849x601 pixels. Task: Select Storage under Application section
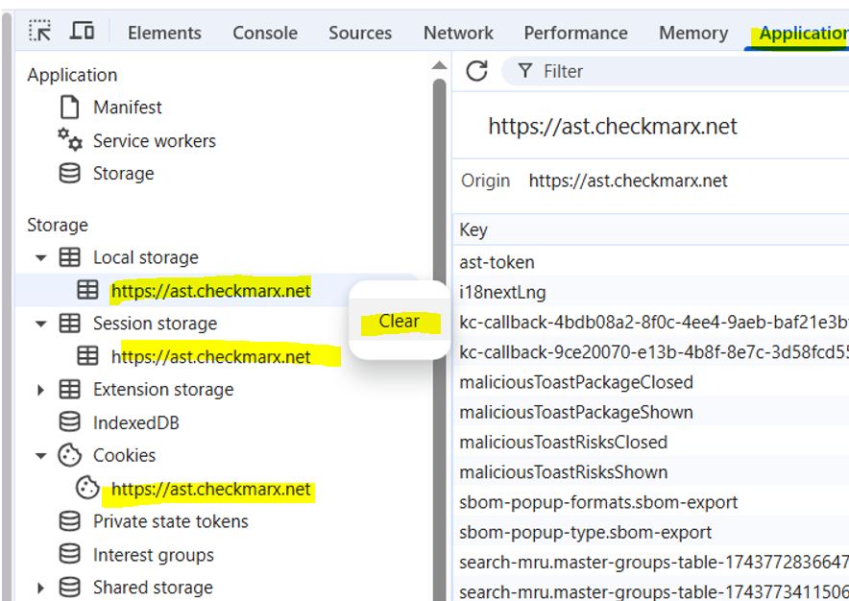click(x=124, y=173)
